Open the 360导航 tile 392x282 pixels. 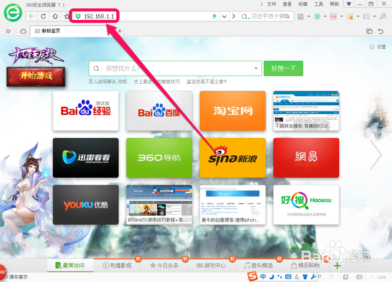(x=159, y=158)
